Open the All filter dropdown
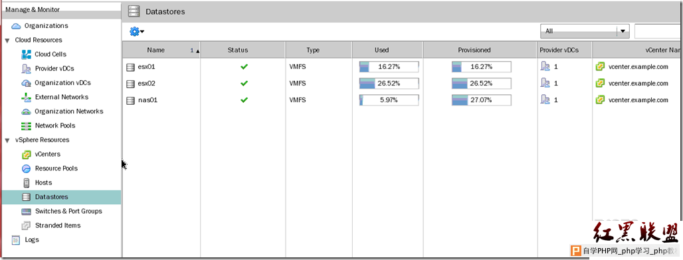 585,31
